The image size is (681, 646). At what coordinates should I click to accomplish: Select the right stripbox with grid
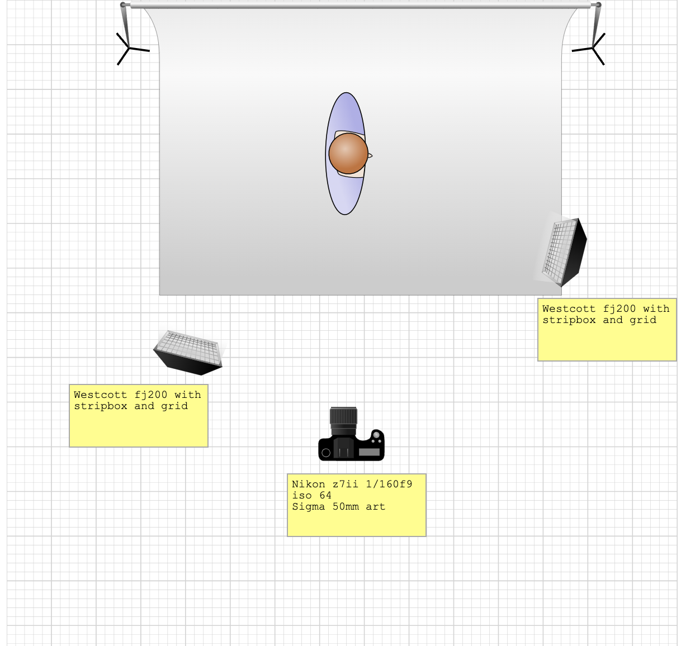565,251
